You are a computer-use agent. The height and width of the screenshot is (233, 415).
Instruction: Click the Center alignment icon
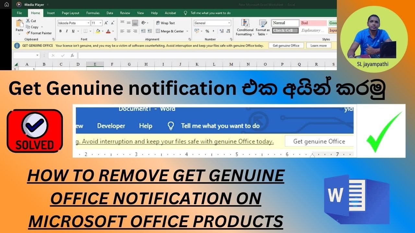click(129, 31)
